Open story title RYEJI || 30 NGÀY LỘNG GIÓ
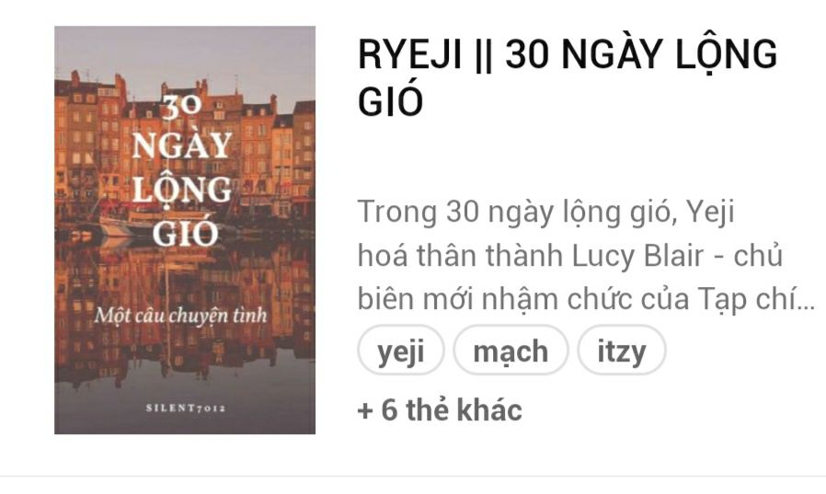The width and height of the screenshot is (826, 494). pos(568,77)
